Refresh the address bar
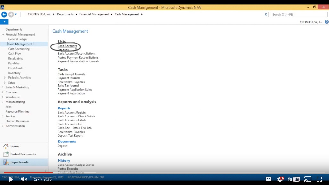 tap(266, 14)
